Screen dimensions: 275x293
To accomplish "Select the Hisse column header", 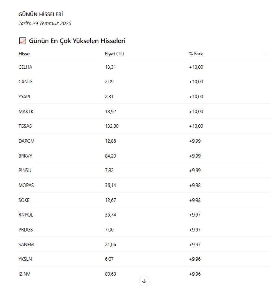I will tap(24, 54).
